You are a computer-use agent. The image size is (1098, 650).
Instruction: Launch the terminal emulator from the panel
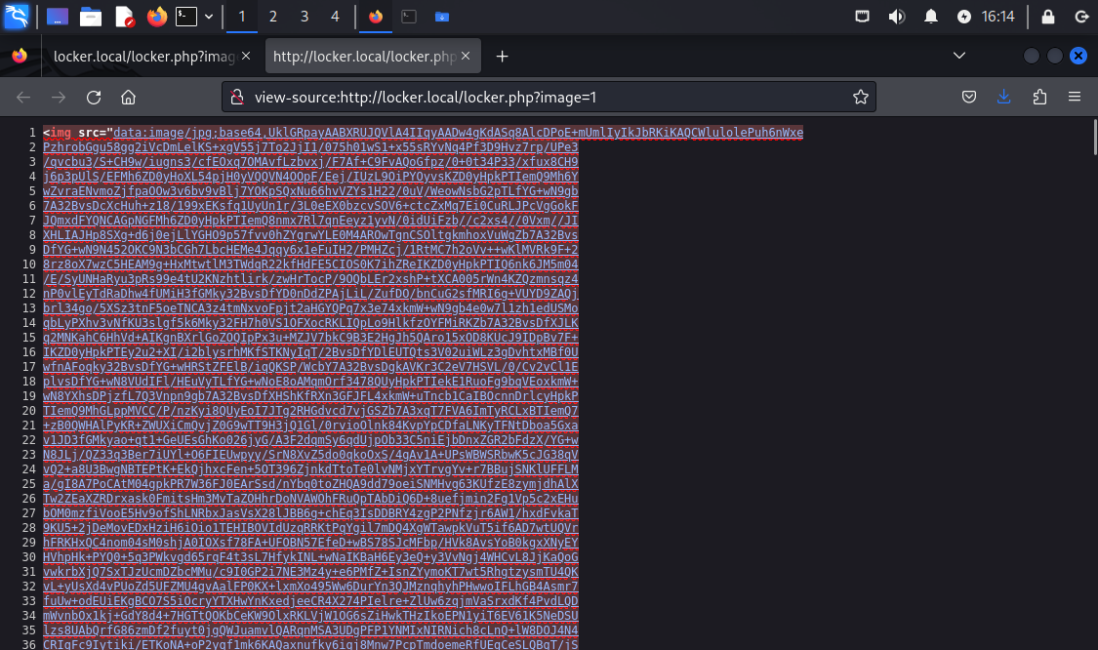(x=184, y=17)
